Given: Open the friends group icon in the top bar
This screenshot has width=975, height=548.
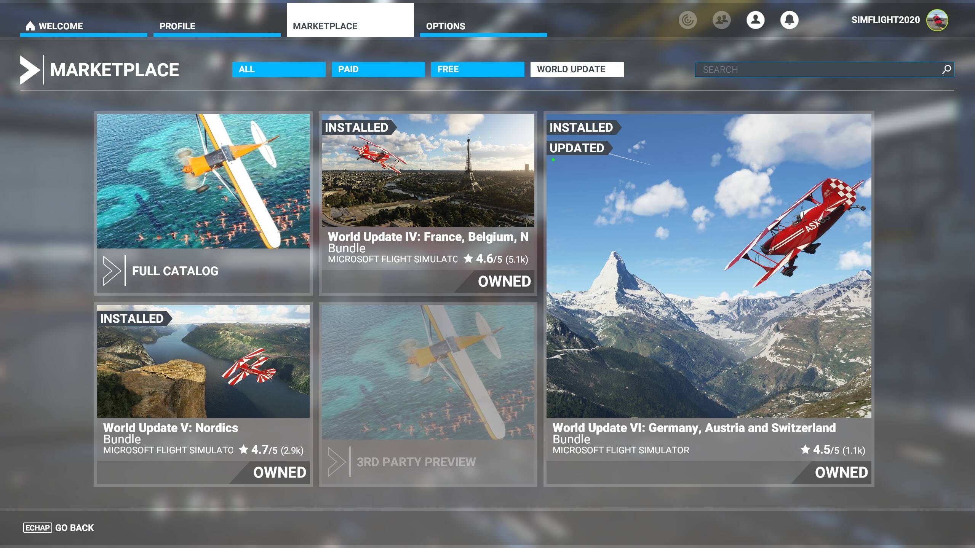Looking at the screenshot, I should [721, 20].
